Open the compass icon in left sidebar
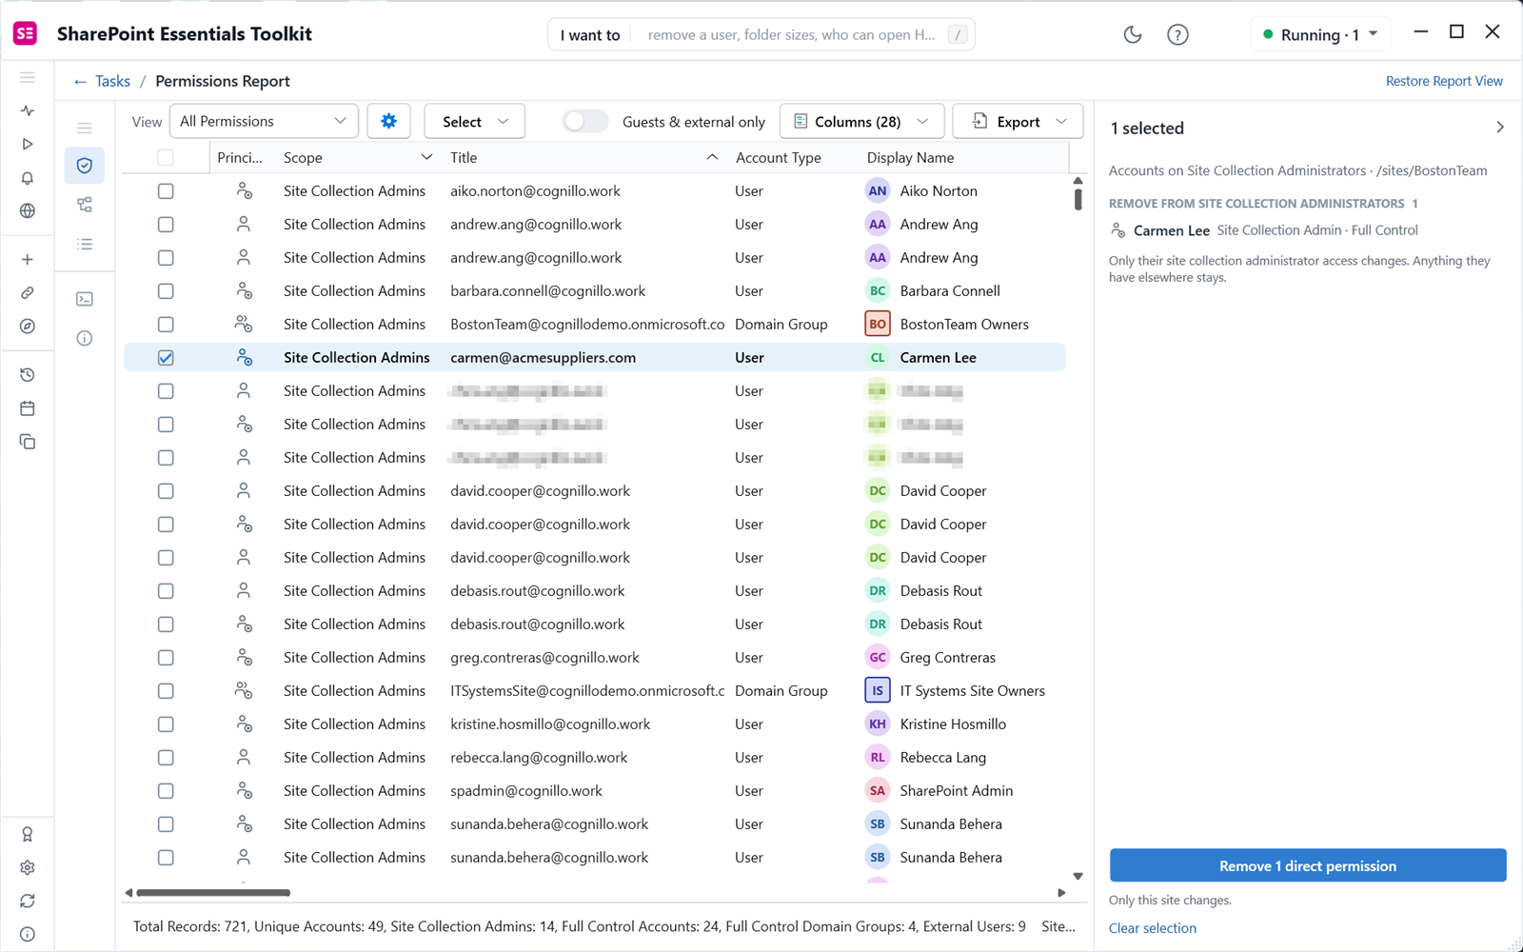The image size is (1523, 952). [28, 327]
